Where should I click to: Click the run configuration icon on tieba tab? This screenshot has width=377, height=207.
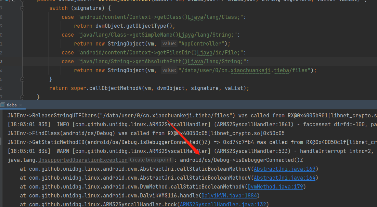(3, 105)
